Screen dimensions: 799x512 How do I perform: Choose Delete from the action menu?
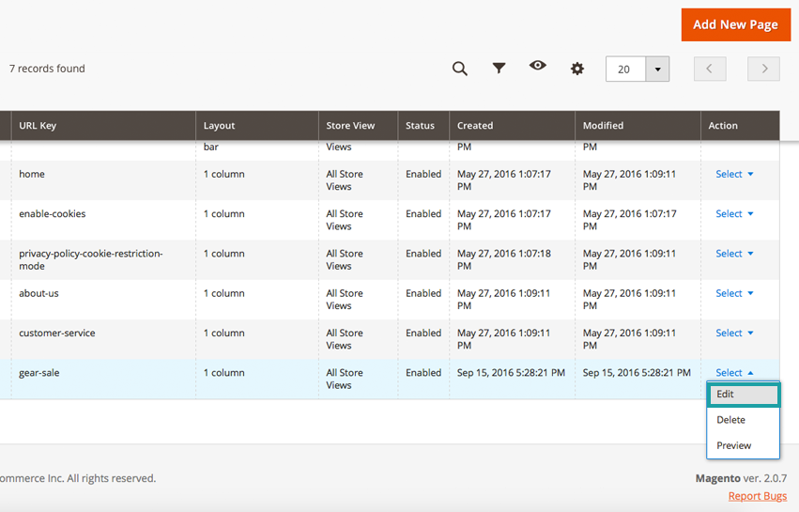point(730,420)
